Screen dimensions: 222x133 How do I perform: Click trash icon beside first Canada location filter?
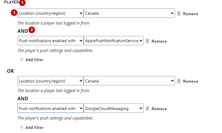179,13
